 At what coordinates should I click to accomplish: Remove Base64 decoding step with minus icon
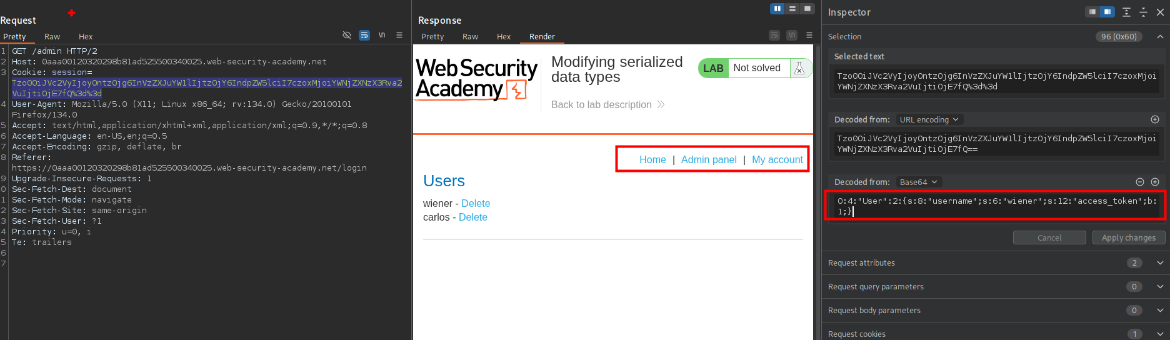pos(1140,182)
